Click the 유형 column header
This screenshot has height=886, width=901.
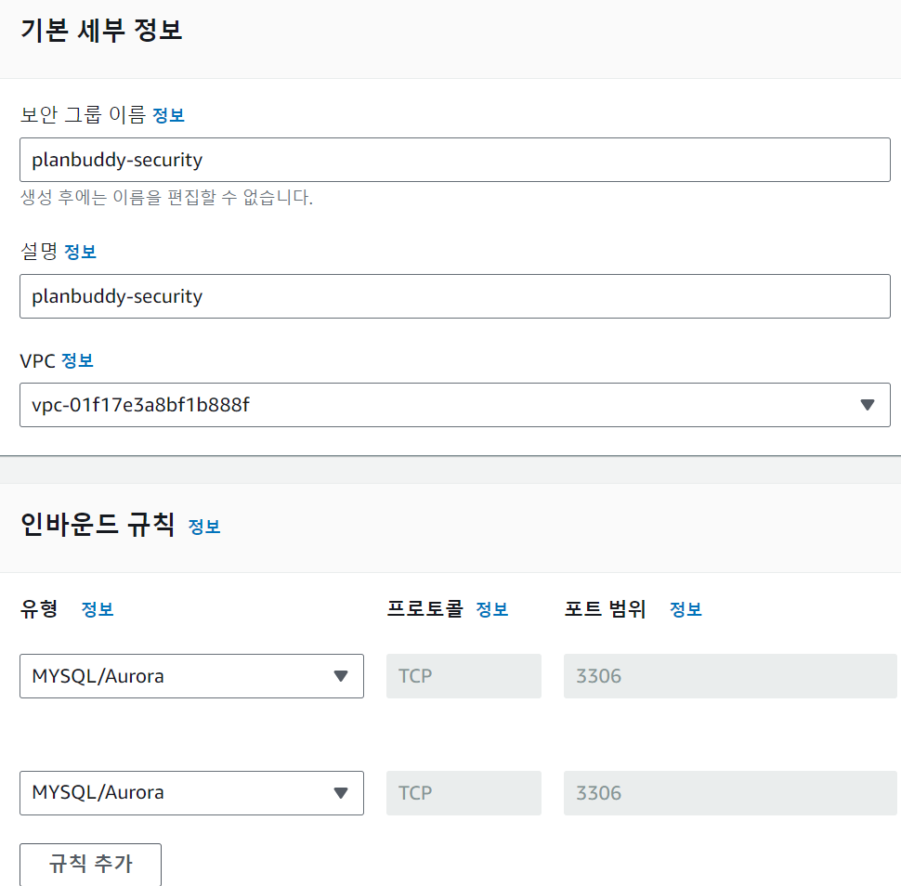tap(39, 608)
